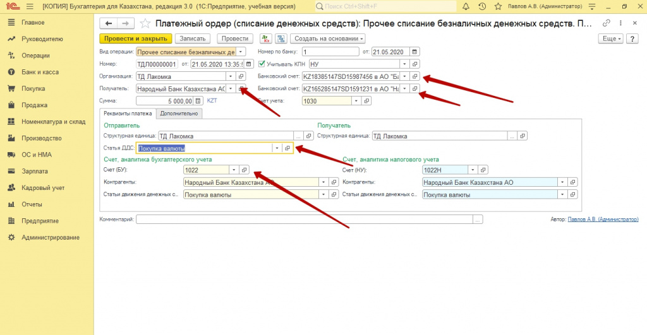Open Администрирование section
The width and height of the screenshot is (647, 335).
pyautogui.click(x=51, y=238)
